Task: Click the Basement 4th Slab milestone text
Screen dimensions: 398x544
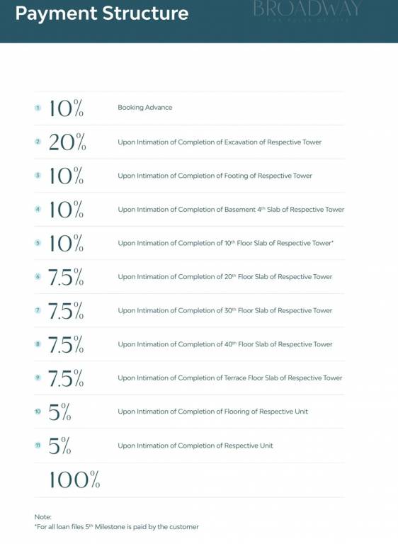Action: point(231,210)
